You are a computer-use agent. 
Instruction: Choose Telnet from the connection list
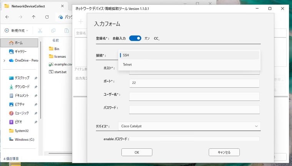coord(189,65)
